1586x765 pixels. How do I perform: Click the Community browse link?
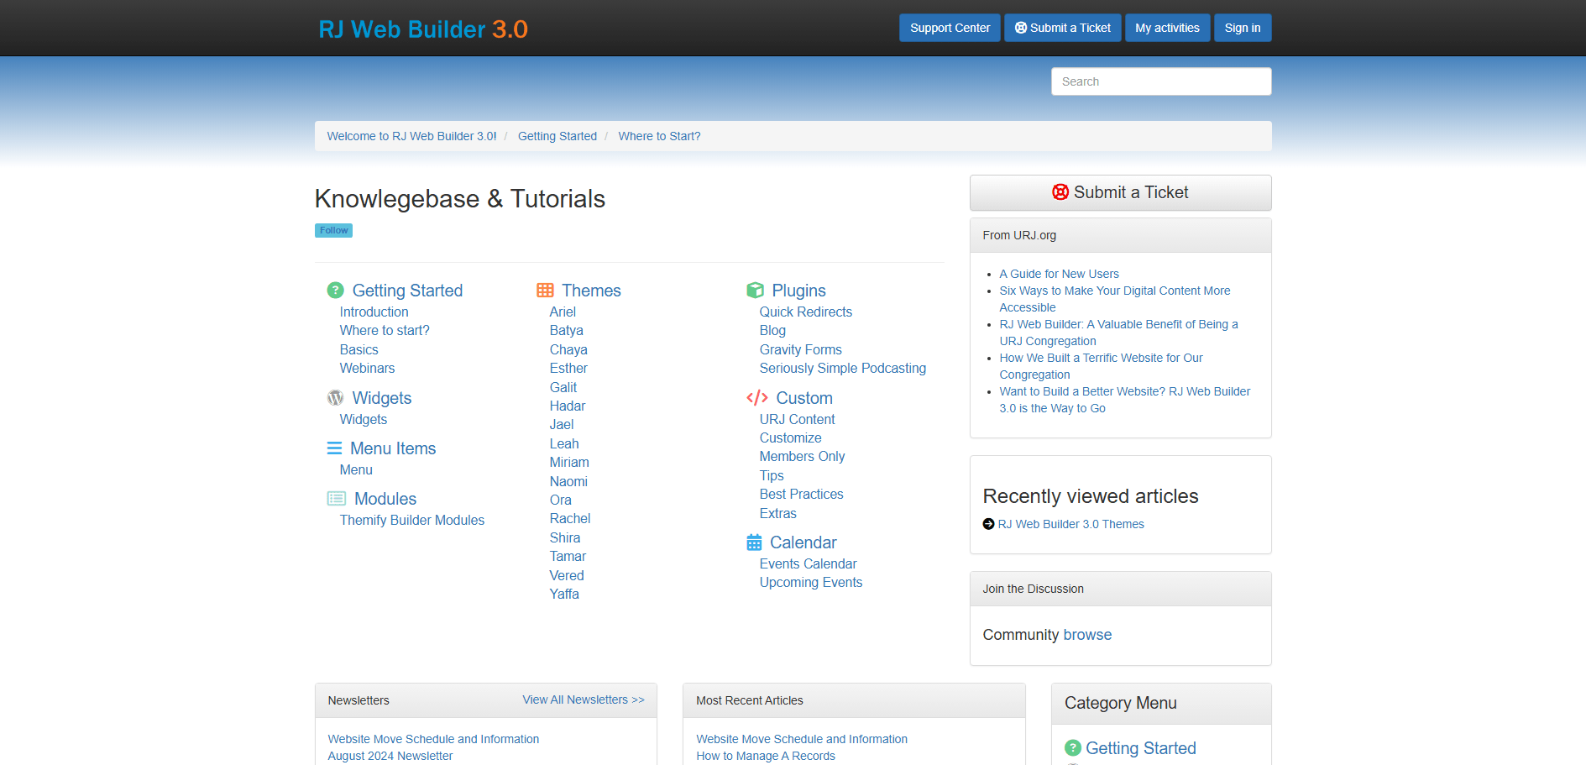coord(1086,635)
